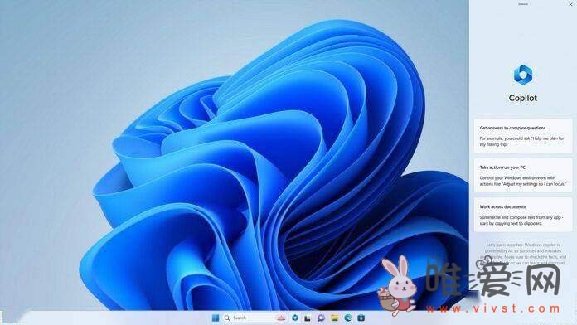Launch Microsoft Edge from the taskbar
Viewport: 577px width, 325px height.
click(x=347, y=318)
